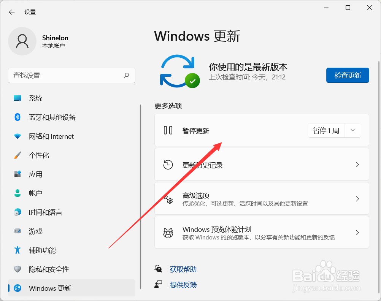Open 帐户 settings page
This screenshot has width=381, height=301.
click(x=72, y=193)
